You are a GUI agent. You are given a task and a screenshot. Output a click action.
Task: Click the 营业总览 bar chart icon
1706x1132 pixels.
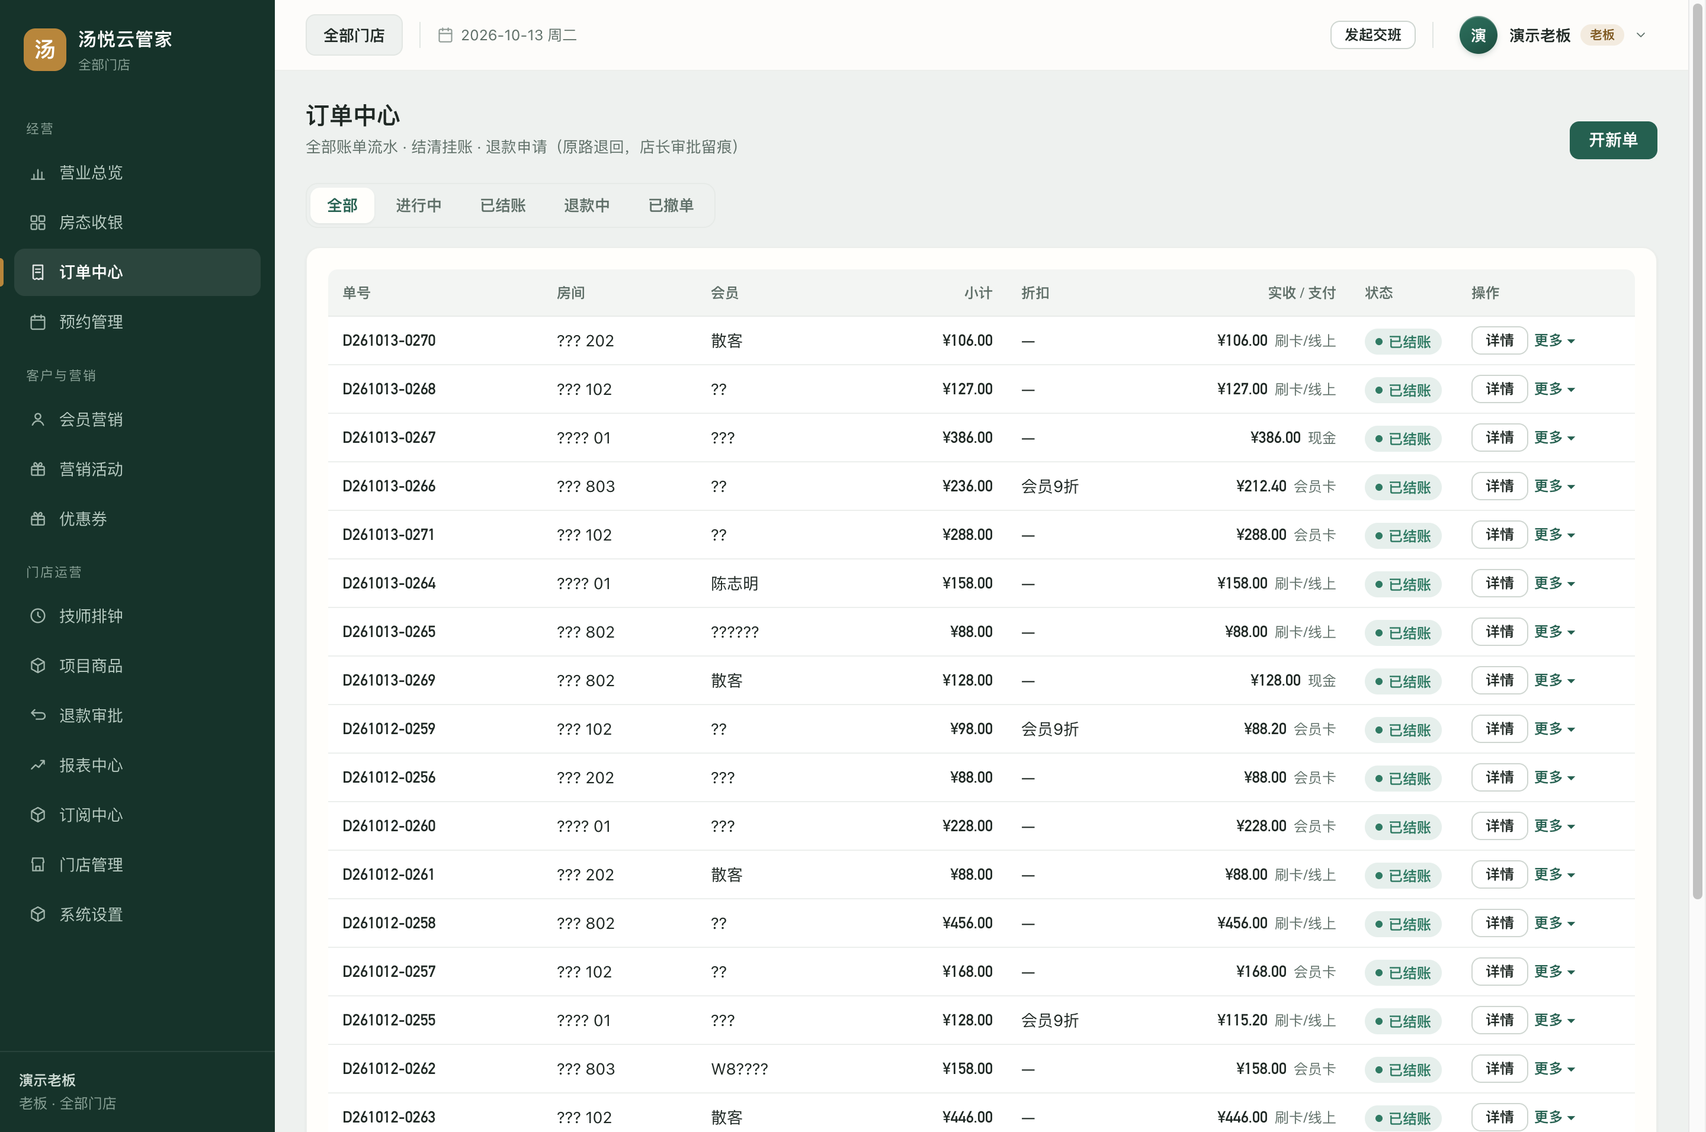(x=37, y=173)
